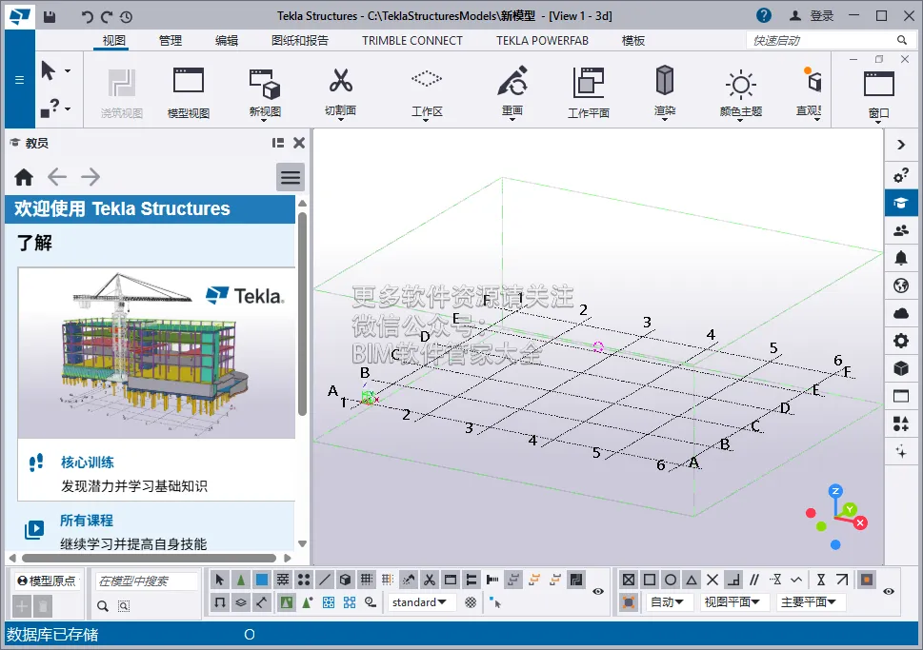The image size is (923, 650).
Task: Open the graduation-cap instructor side pane icon
Action: [901, 203]
